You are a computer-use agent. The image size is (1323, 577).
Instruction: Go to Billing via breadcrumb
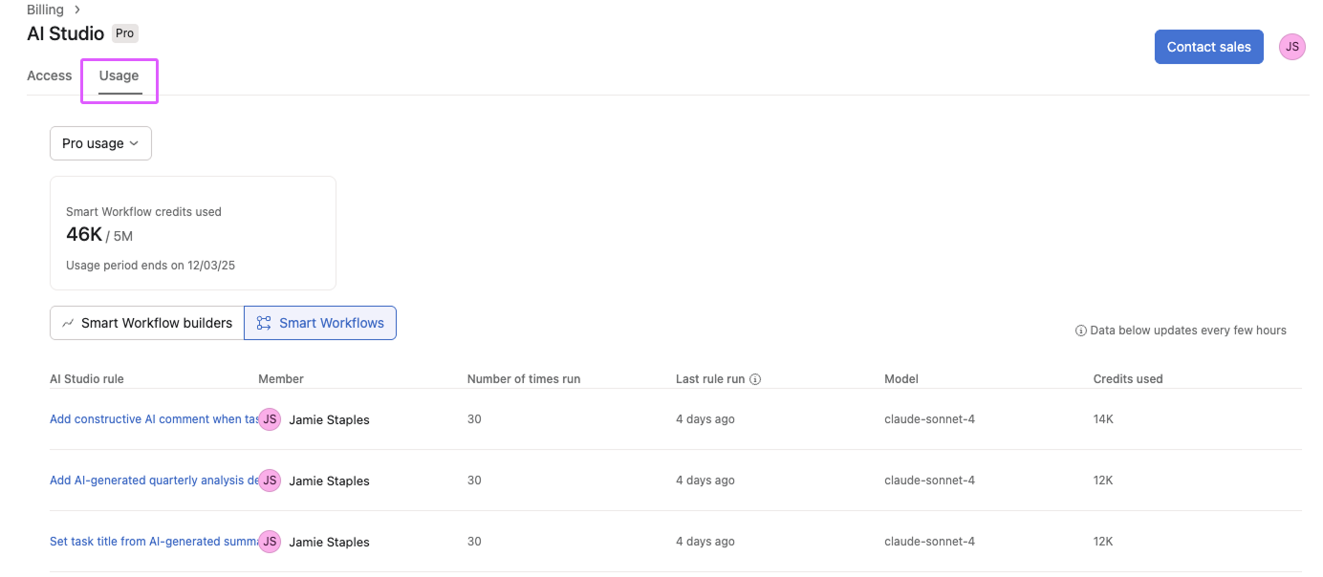point(45,10)
